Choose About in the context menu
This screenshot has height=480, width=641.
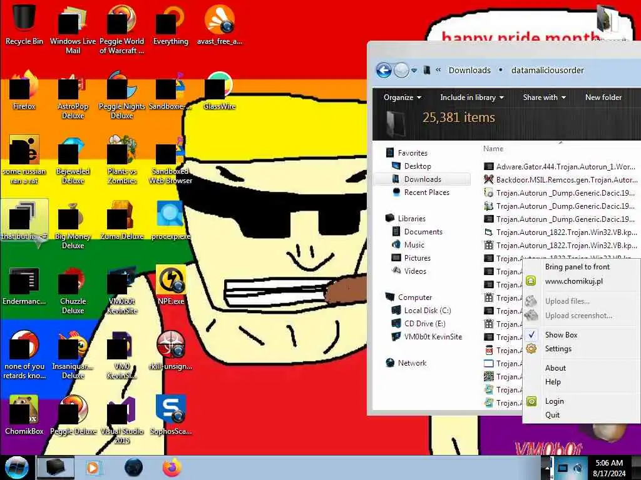coord(555,368)
